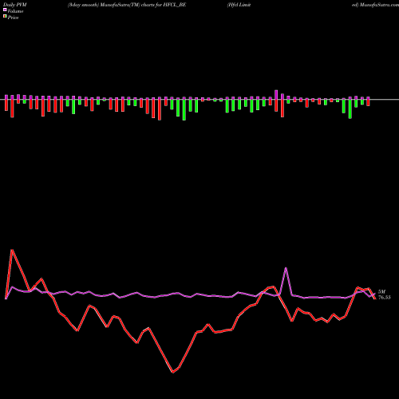Click the highest red price peak at left
The height and width of the screenshot is (399, 399).
(x=12, y=250)
